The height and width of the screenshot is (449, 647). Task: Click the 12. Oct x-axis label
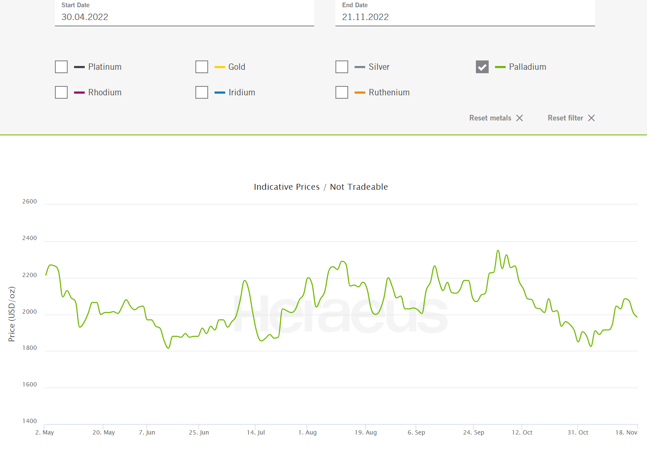click(x=522, y=432)
